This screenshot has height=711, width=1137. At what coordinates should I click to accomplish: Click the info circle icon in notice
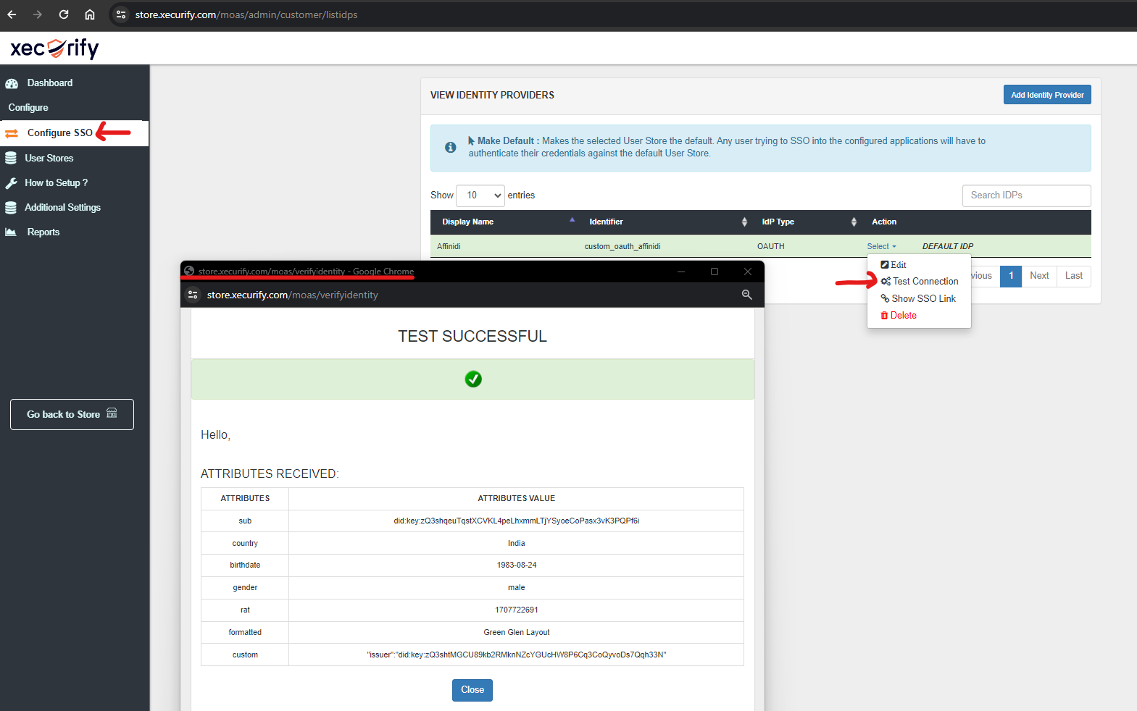pos(450,147)
